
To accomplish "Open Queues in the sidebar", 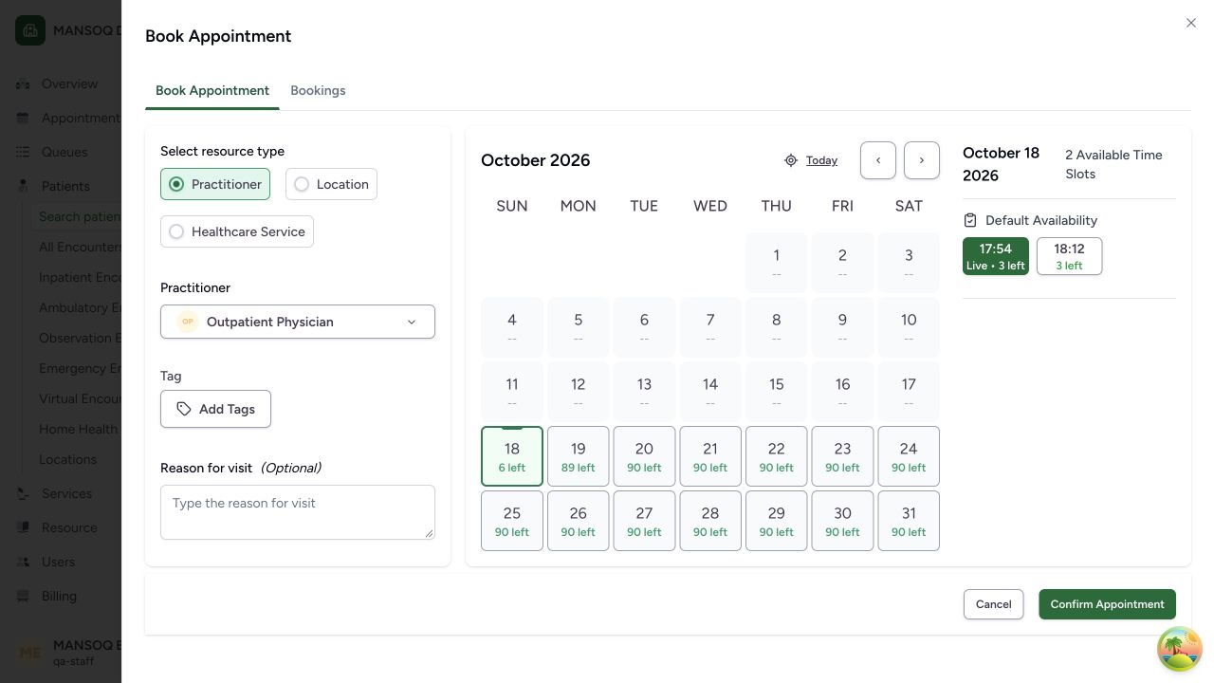I will tap(64, 152).
